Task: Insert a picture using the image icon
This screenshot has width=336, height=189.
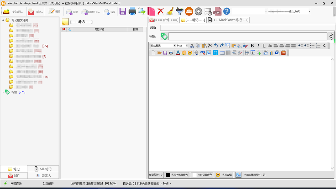Action: tap(209, 53)
